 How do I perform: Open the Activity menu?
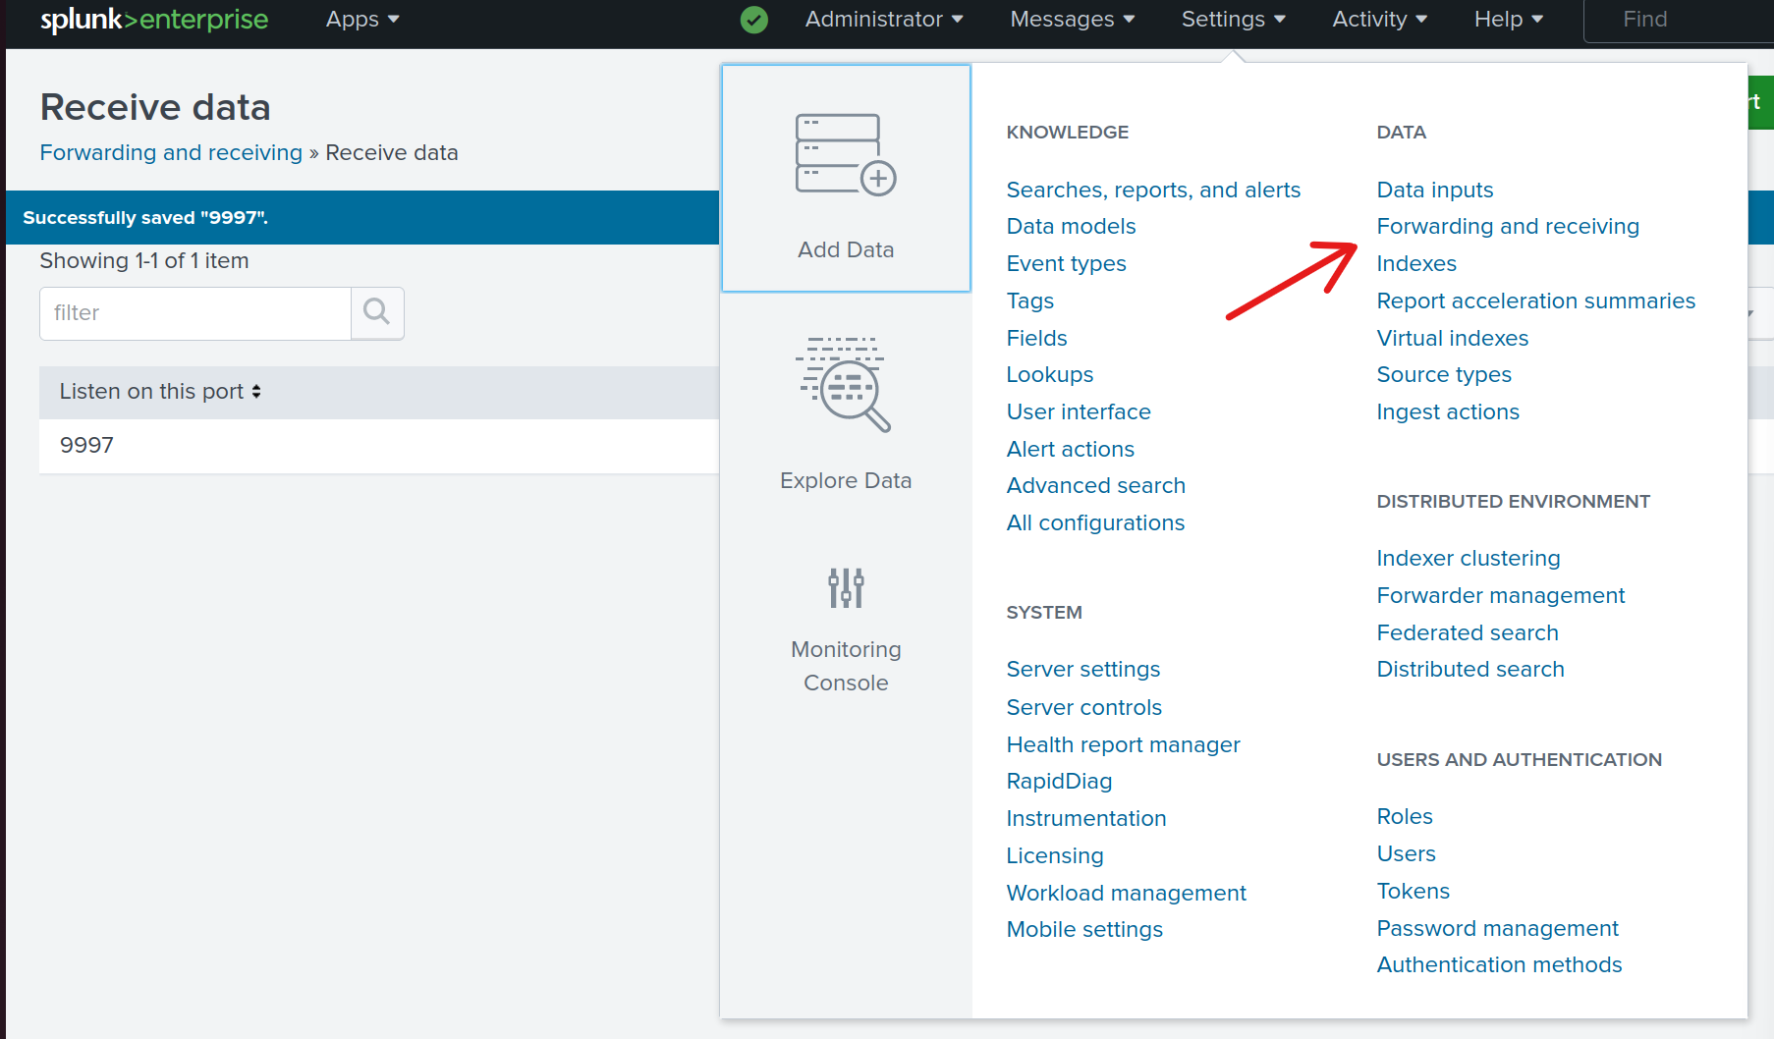pos(1379,20)
